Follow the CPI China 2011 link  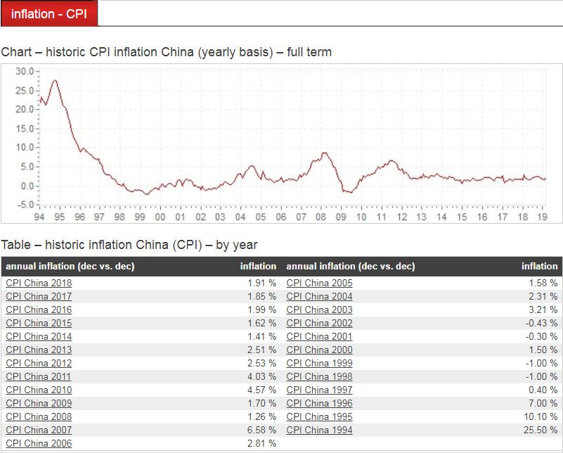click(x=39, y=376)
